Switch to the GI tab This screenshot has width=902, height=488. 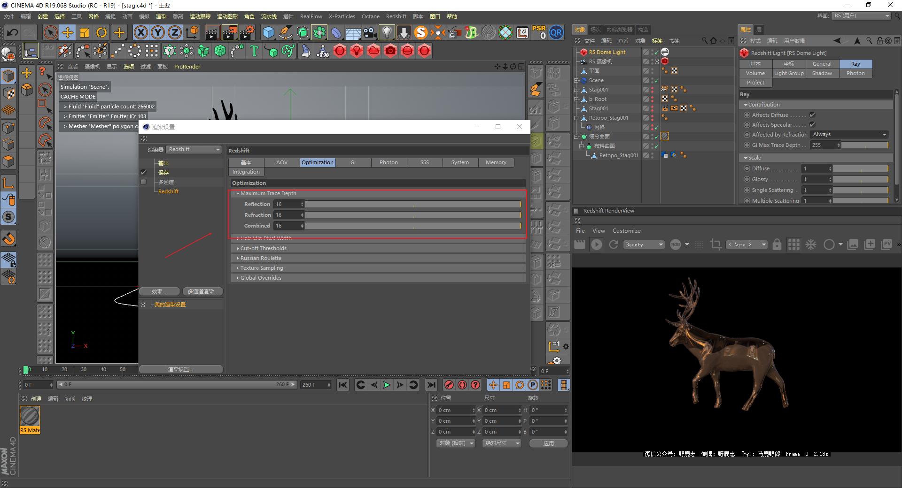coord(353,162)
